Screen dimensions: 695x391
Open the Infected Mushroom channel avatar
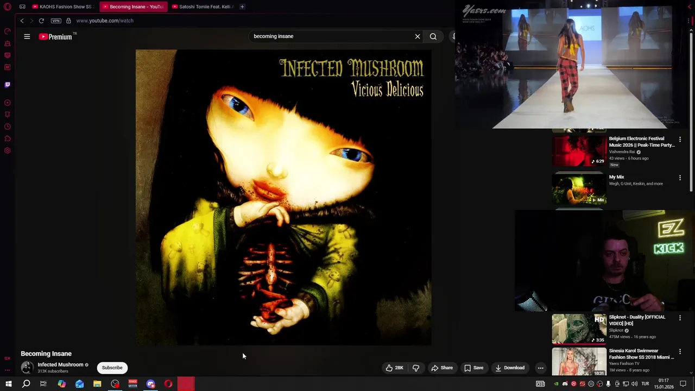point(27,368)
